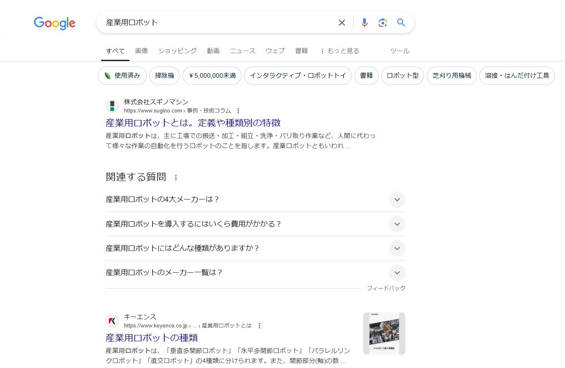Open the Keyence result thumbnail image
This screenshot has width=565, height=368.
pos(384,333)
